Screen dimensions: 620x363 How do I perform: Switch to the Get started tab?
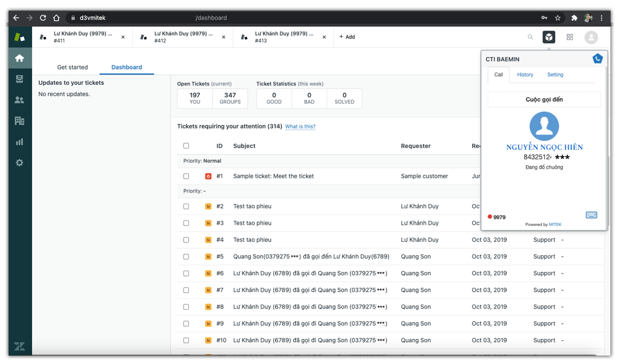pyautogui.click(x=72, y=67)
